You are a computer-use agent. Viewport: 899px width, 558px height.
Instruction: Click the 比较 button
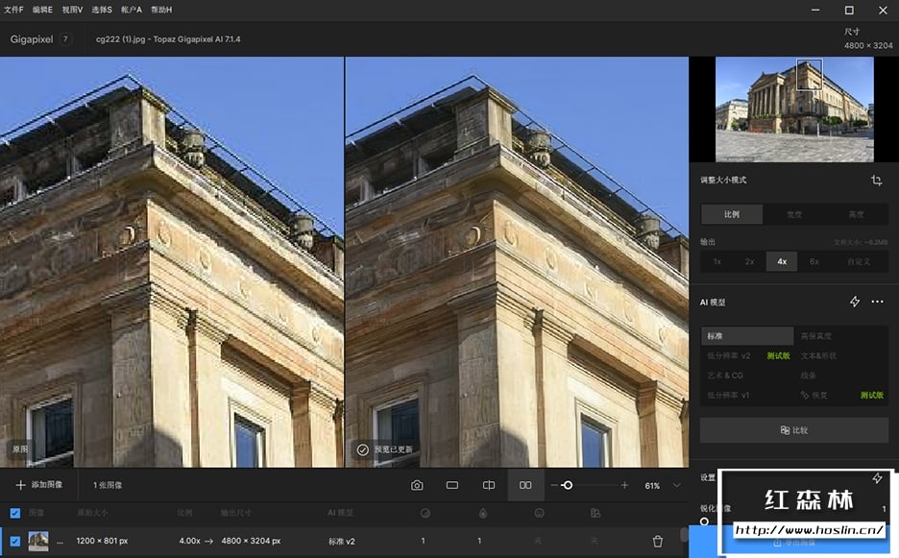[793, 430]
